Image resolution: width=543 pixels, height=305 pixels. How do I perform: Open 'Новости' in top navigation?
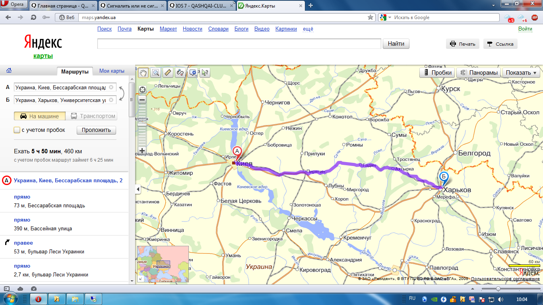point(192,29)
